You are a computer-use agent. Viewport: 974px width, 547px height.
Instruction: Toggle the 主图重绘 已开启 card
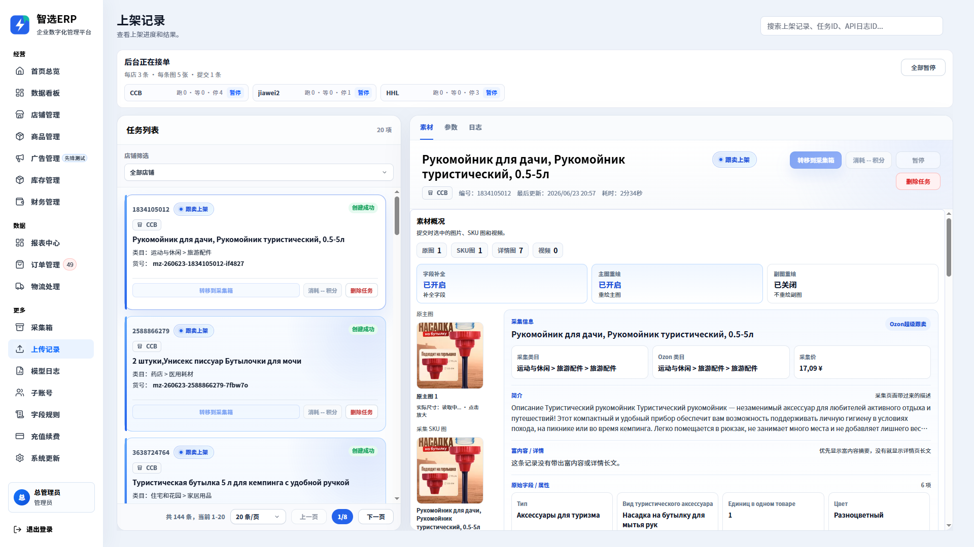677,284
